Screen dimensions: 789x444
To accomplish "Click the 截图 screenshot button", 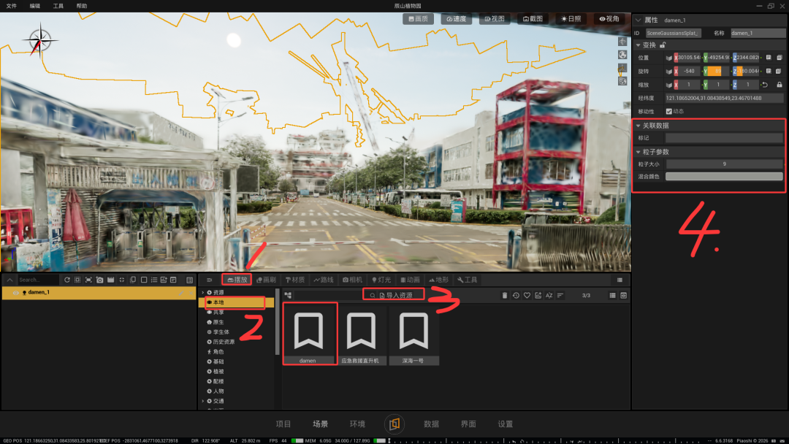I will 533,19.
